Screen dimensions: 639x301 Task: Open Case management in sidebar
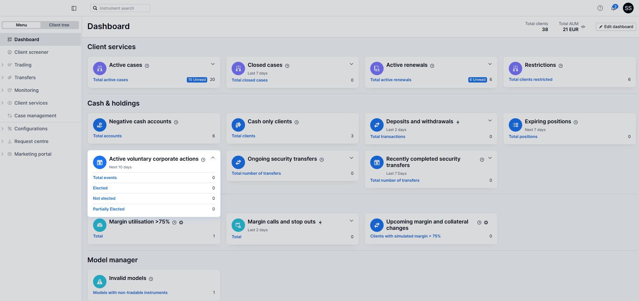(35, 116)
